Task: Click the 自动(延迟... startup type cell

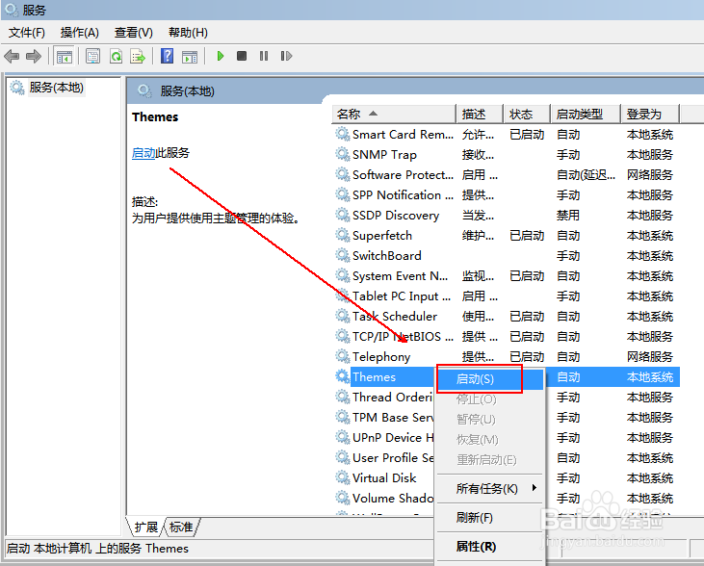Action: [586, 175]
